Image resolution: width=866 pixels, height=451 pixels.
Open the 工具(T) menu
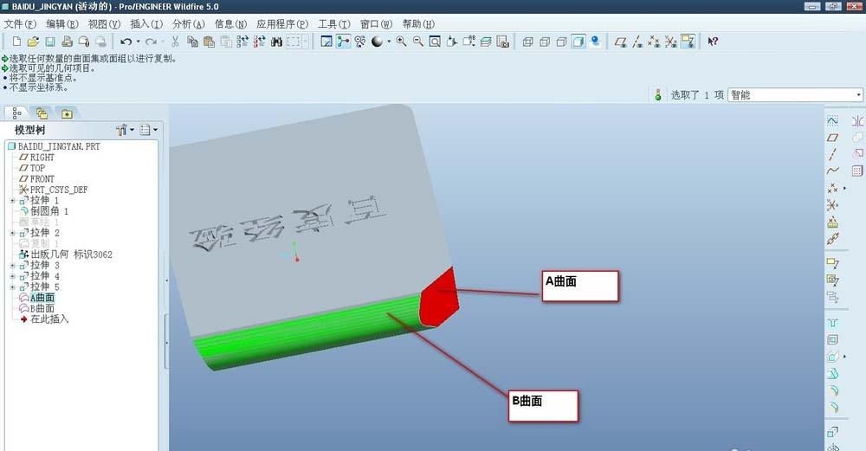point(334,24)
